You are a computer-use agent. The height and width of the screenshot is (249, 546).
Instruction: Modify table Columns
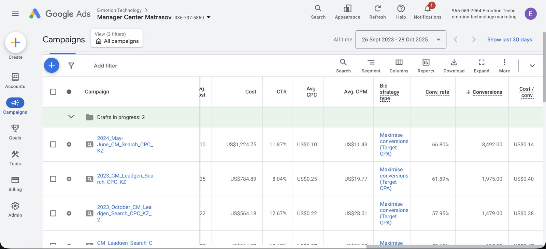399,66
